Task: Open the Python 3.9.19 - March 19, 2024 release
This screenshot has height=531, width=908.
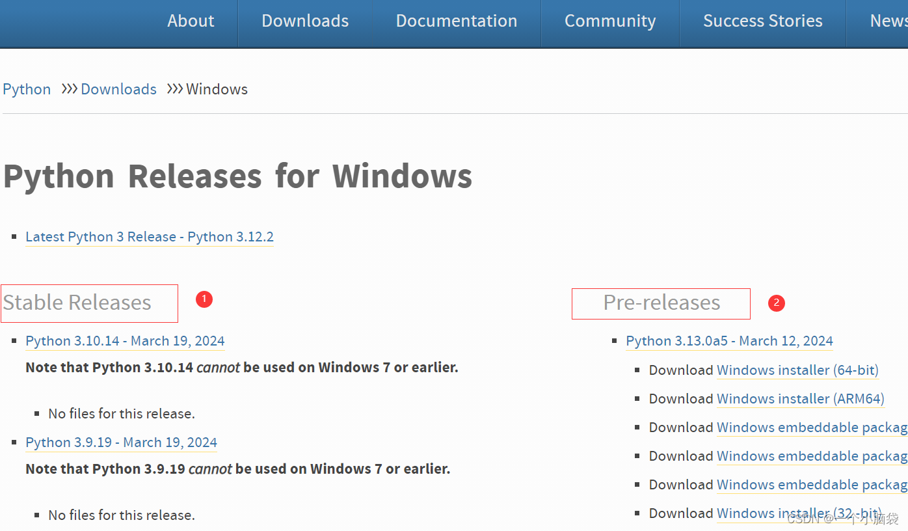Action: point(121,442)
